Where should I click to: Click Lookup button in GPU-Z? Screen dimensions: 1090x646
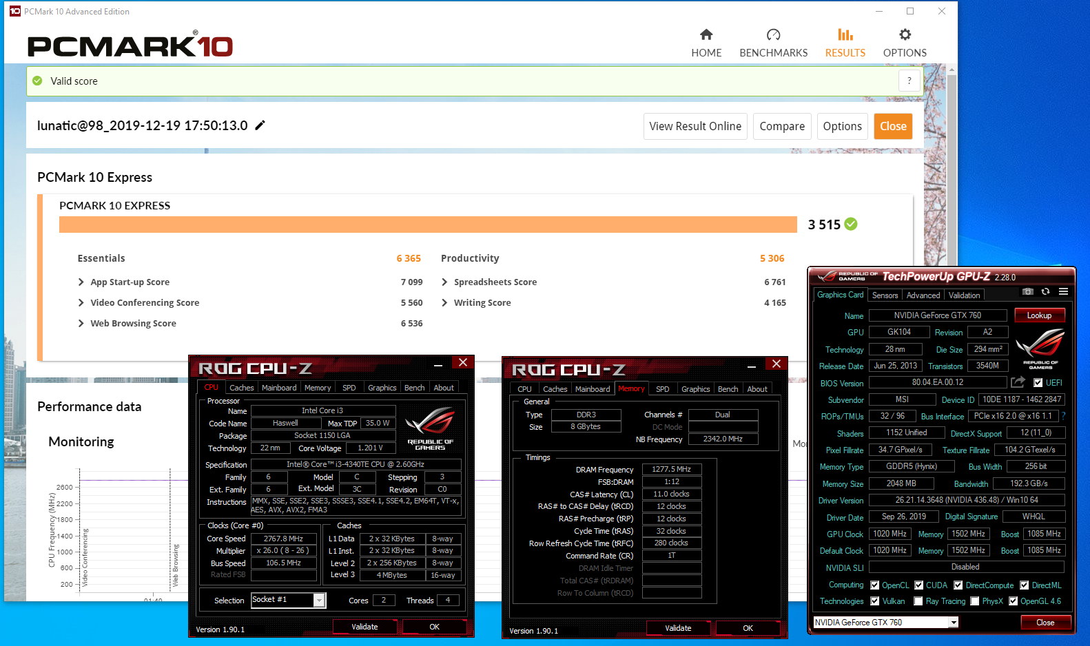[x=1039, y=315]
